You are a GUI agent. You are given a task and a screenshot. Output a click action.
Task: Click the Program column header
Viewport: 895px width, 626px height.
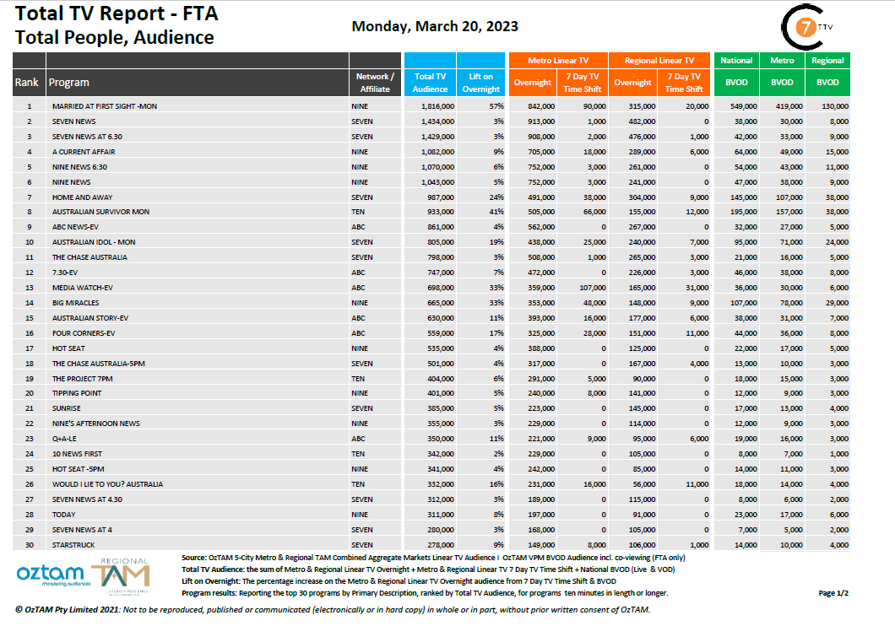coord(69,82)
